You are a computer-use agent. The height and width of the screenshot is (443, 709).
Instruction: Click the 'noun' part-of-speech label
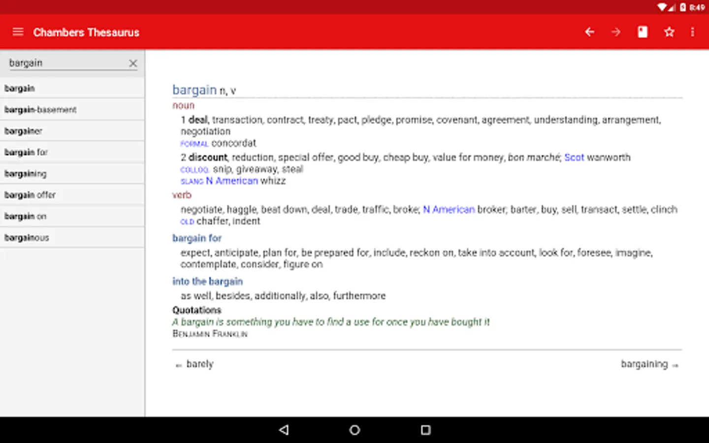[183, 105]
